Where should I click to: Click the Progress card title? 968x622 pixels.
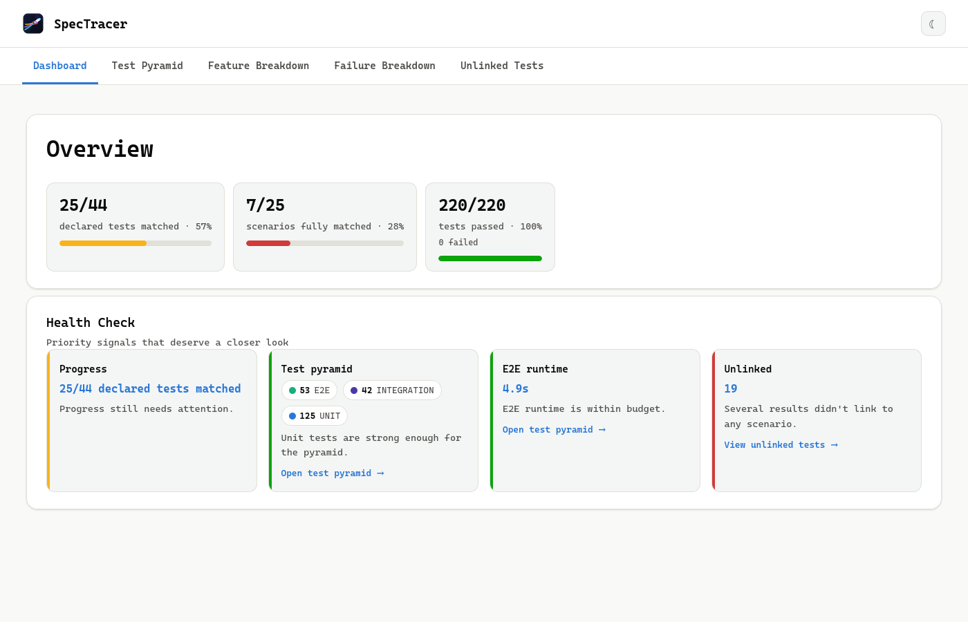[x=83, y=369]
